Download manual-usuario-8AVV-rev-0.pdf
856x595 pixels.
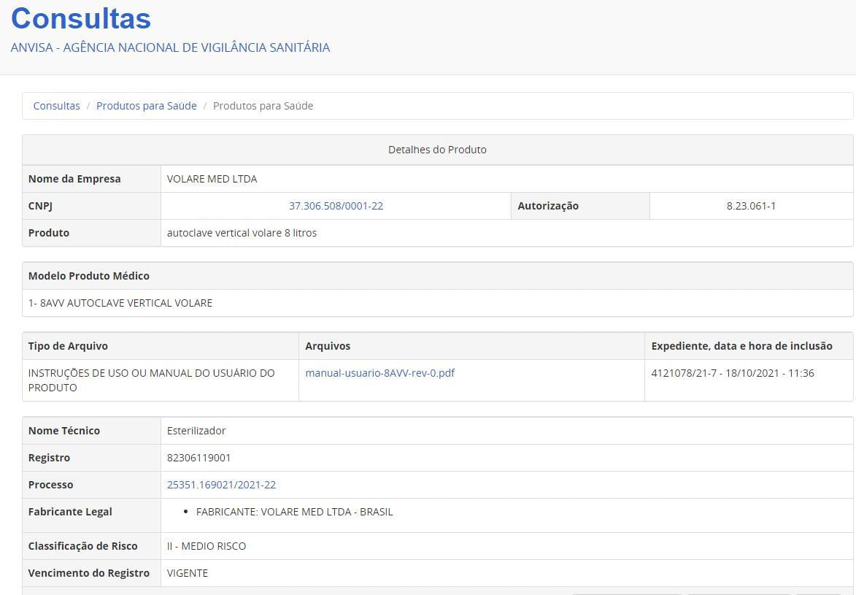coord(379,373)
